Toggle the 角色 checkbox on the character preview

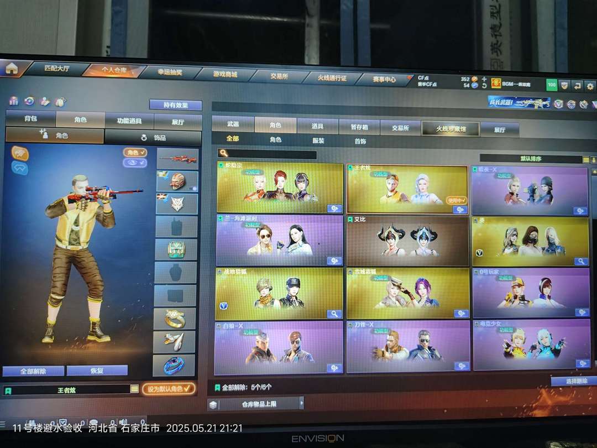(x=135, y=153)
